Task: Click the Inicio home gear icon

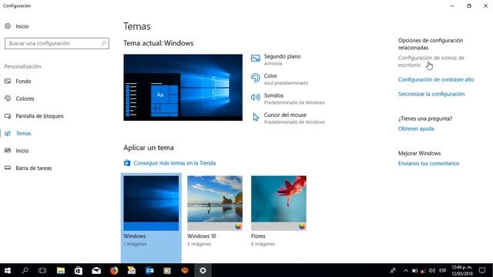Action: pyautogui.click(x=8, y=26)
